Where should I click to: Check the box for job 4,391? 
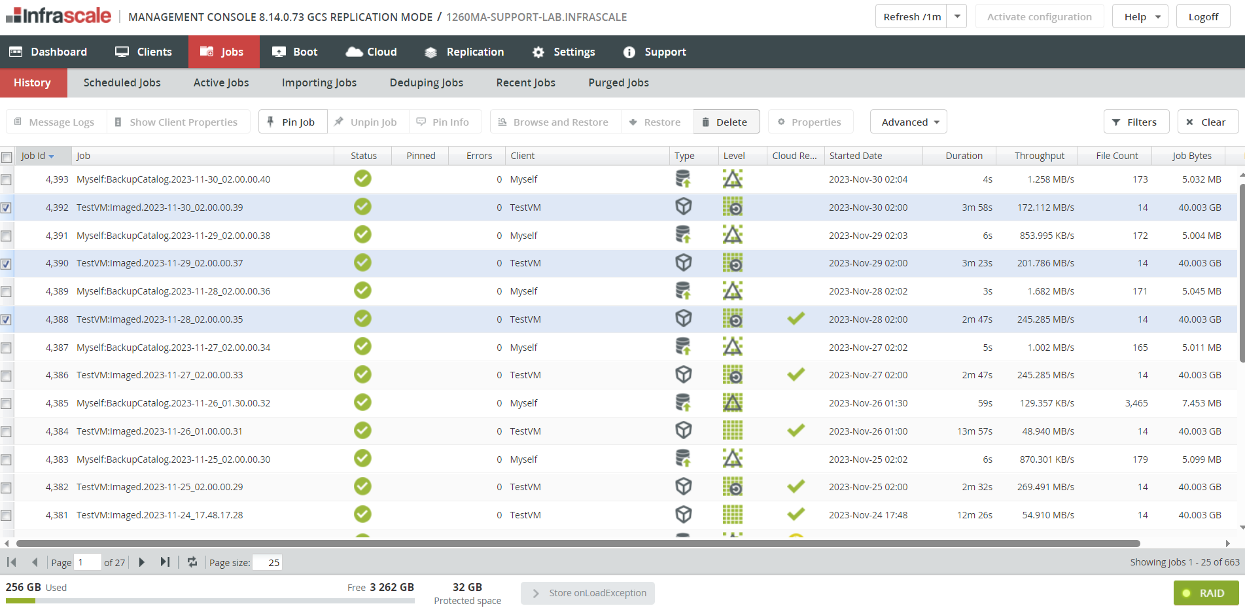6,236
